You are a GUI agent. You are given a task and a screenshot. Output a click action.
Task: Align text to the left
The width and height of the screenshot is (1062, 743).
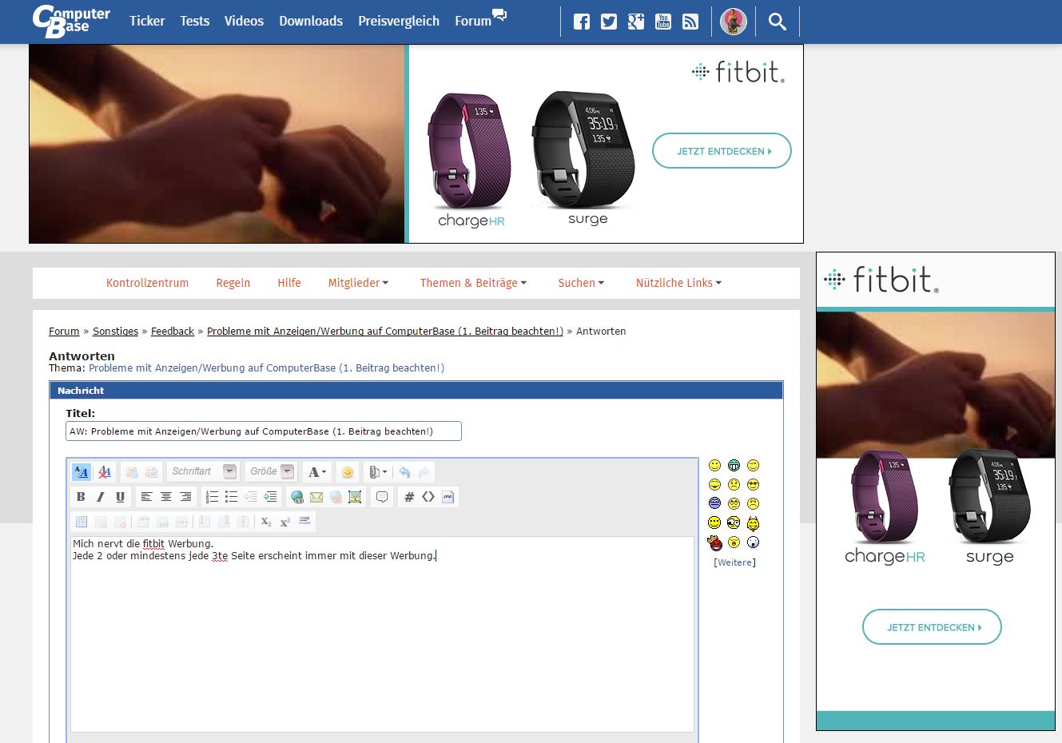(x=146, y=497)
